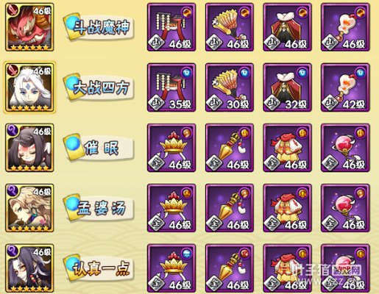Open the 孟婆汤 skill label
Screen dimensions: 379x294
99,208
